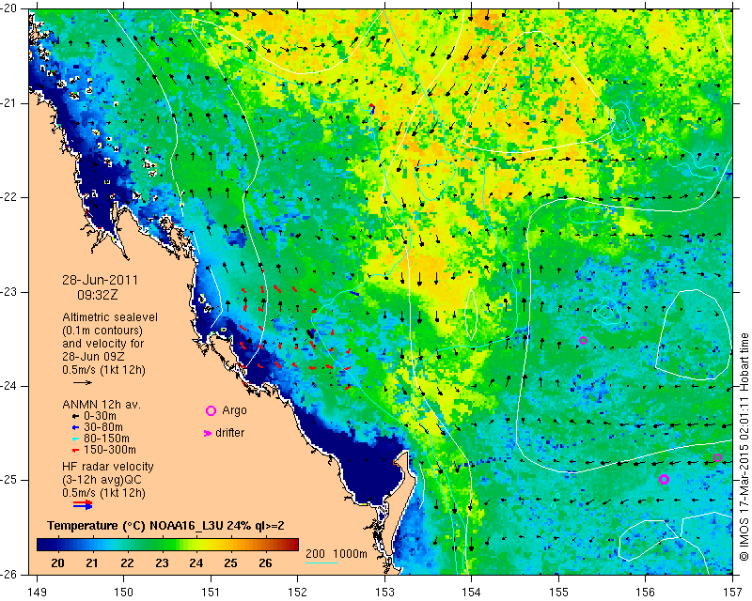The width and height of the screenshot is (752, 601).
Task: Click the date text "28-Jun-2011"
Action: (x=101, y=280)
